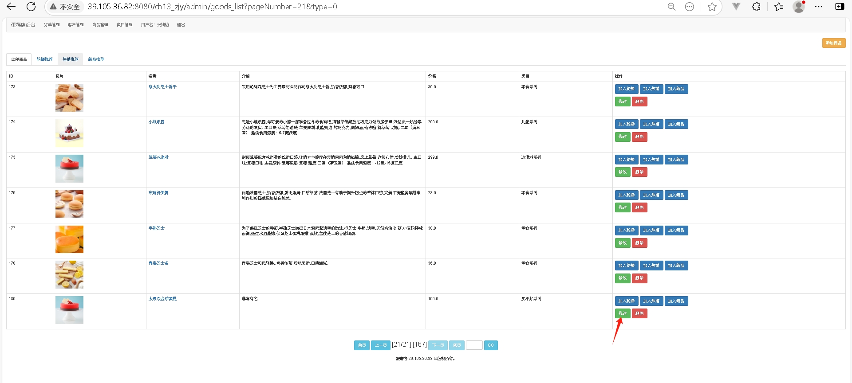Add product 174 to hot sales via 加入热销

(651, 124)
